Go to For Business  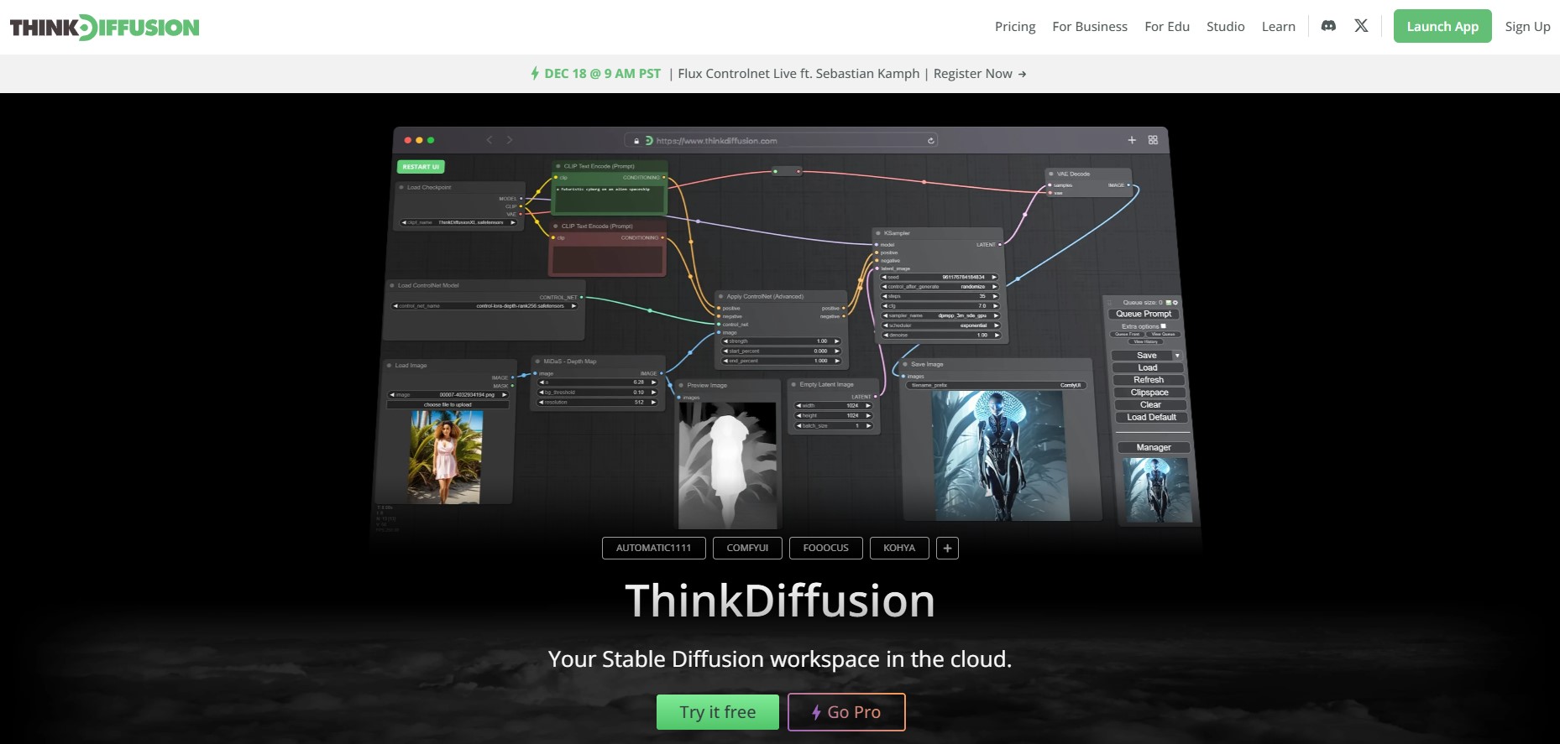click(x=1090, y=26)
